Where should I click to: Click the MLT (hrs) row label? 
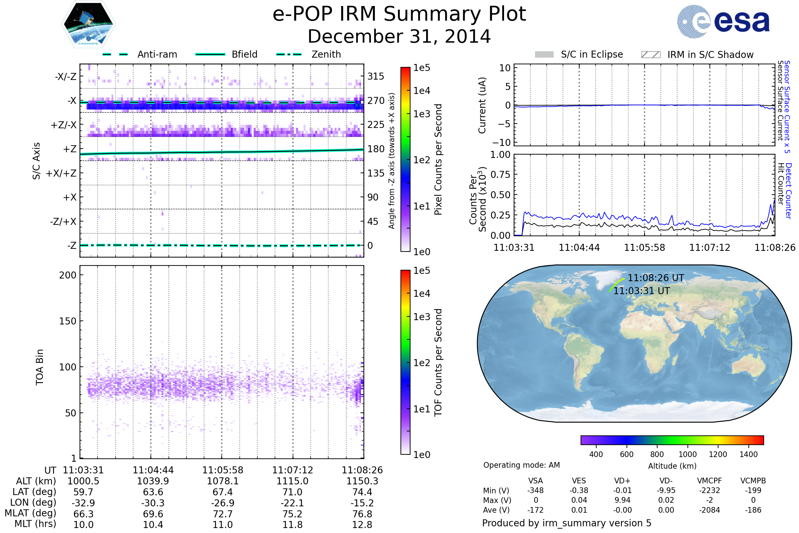(35, 524)
